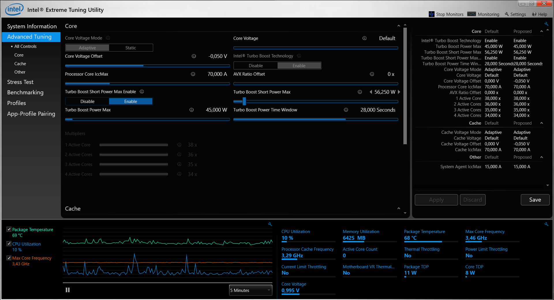Image resolution: width=554 pixels, height=300 pixels.
Task: Click the Turbo Boost Power Time Window slider
Action: point(316,119)
